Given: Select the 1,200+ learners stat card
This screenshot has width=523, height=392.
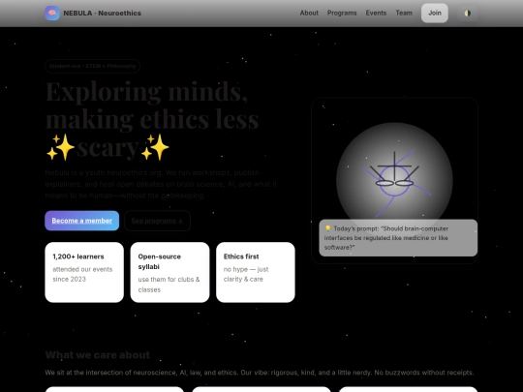Looking at the screenshot, I should coord(84,272).
